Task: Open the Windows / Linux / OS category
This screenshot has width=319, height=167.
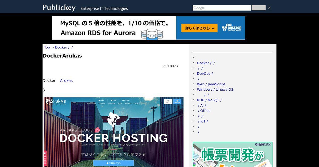Action: [215, 89]
